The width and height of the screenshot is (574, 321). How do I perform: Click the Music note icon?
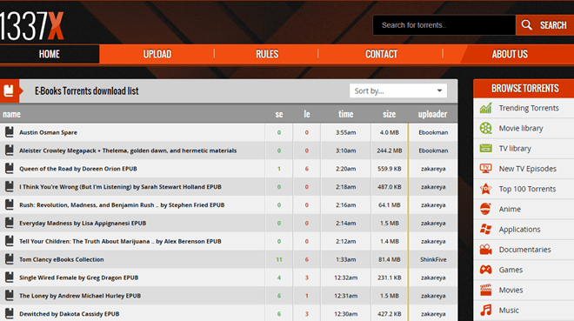coord(486,310)
